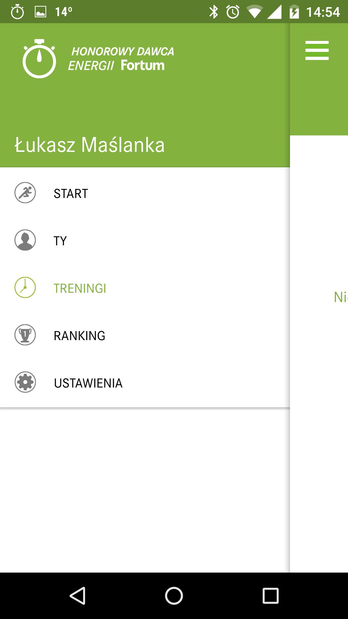This screenshot has height=619, width=348.
Task: Tap the gear USTAWIENIA icon
Action: tap(25, 382)
